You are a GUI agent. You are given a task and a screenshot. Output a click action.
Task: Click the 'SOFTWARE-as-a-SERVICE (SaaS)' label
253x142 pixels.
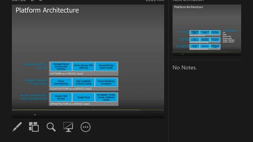point(67,74)
